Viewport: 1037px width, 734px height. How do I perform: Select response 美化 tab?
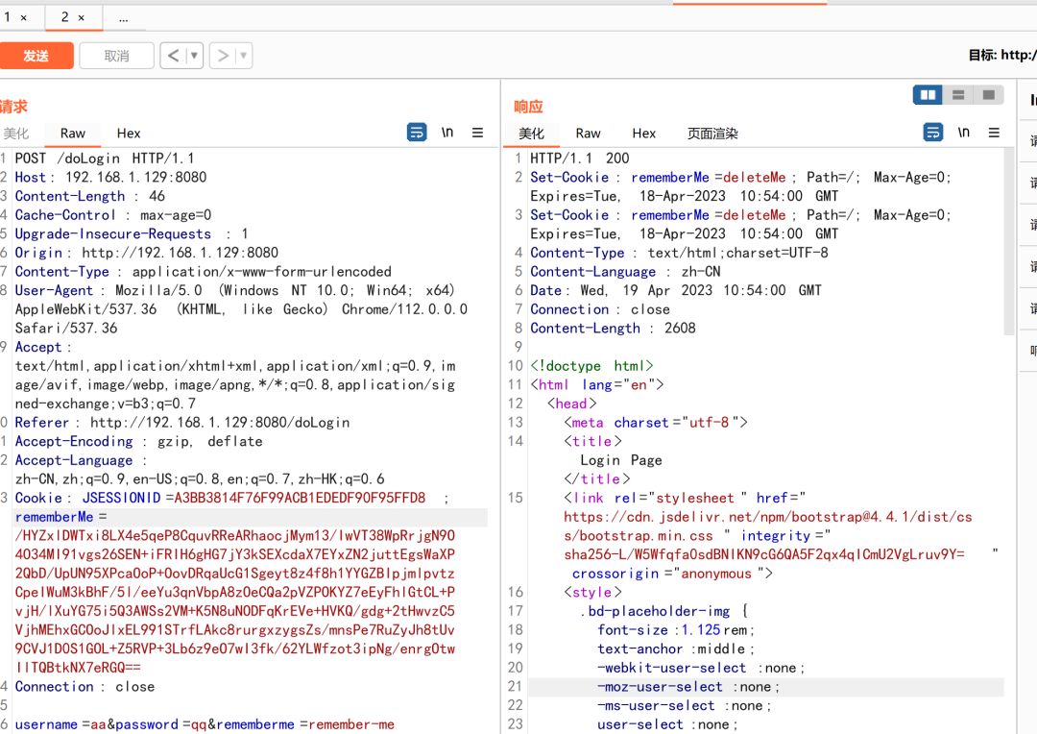[531, 133]
